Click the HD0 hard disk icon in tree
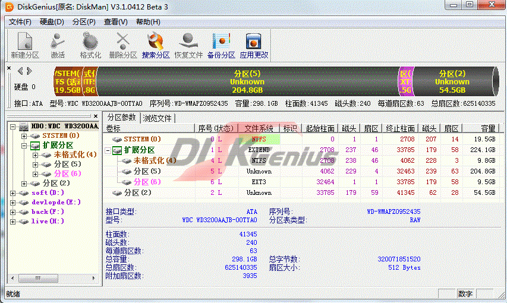This screenshot has height=303, width=507. 24,127
